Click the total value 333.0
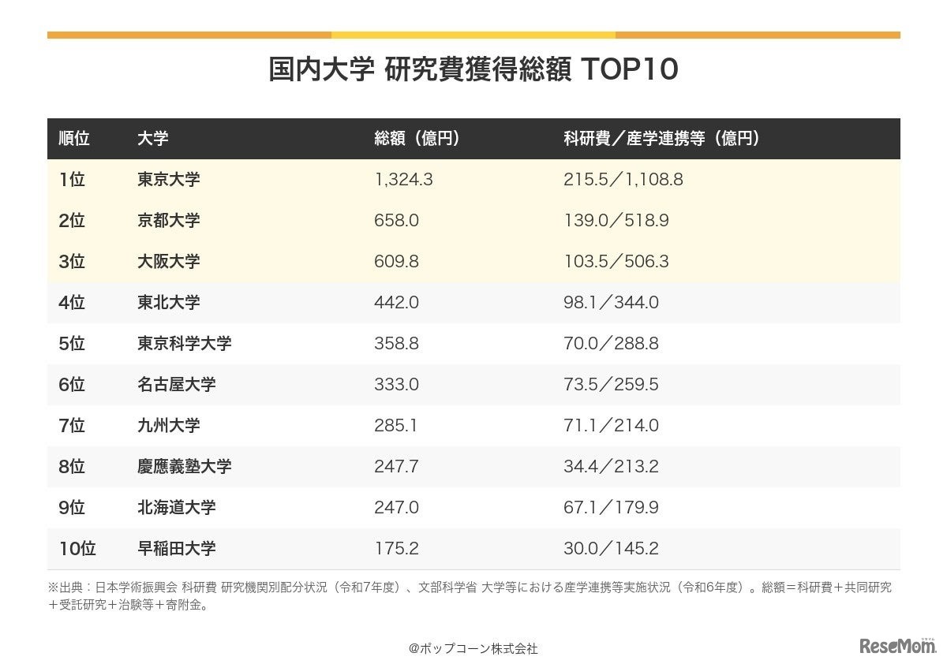The image size is (947, 664). 396,385
